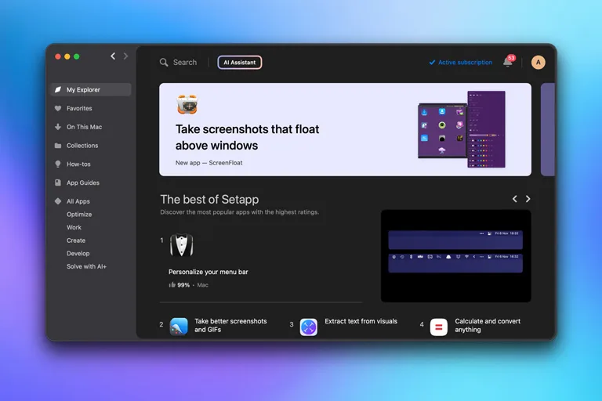Open the AI Assistant

(240, 62)
